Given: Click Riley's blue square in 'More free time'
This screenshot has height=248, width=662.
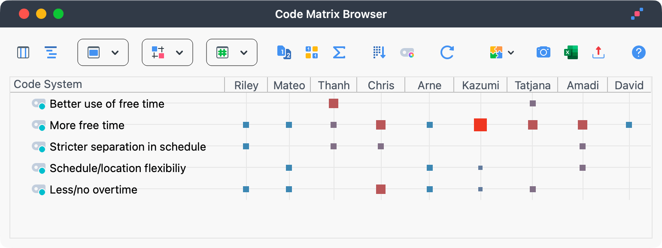Looking at the screenshot, I should [246, 125].
